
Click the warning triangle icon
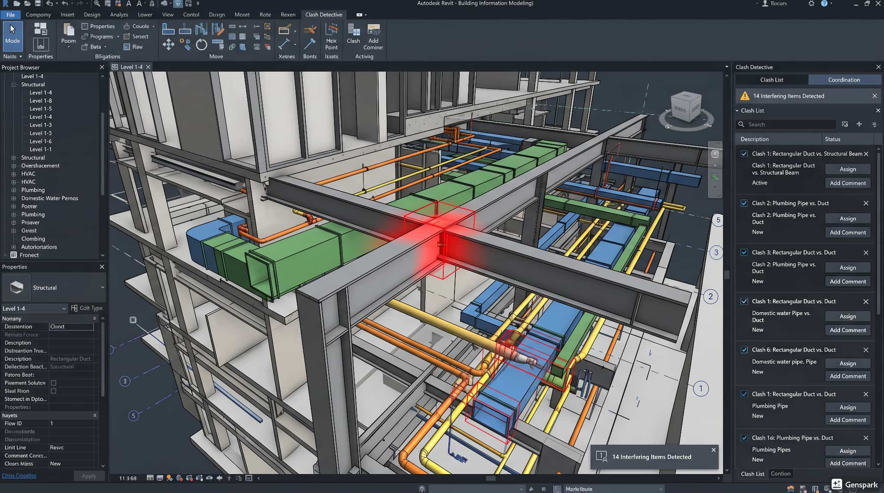tap(745, 96)
